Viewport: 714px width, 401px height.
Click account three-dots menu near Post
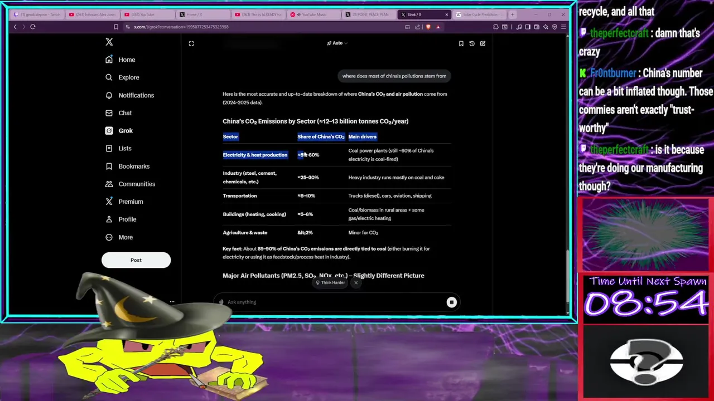pos(172,302)
